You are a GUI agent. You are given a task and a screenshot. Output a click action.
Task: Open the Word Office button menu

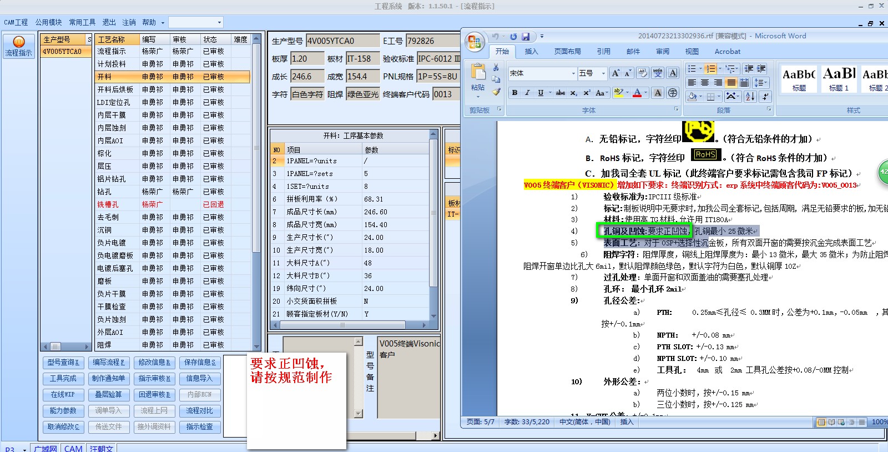pyautogui.click(x=475, y=41)
